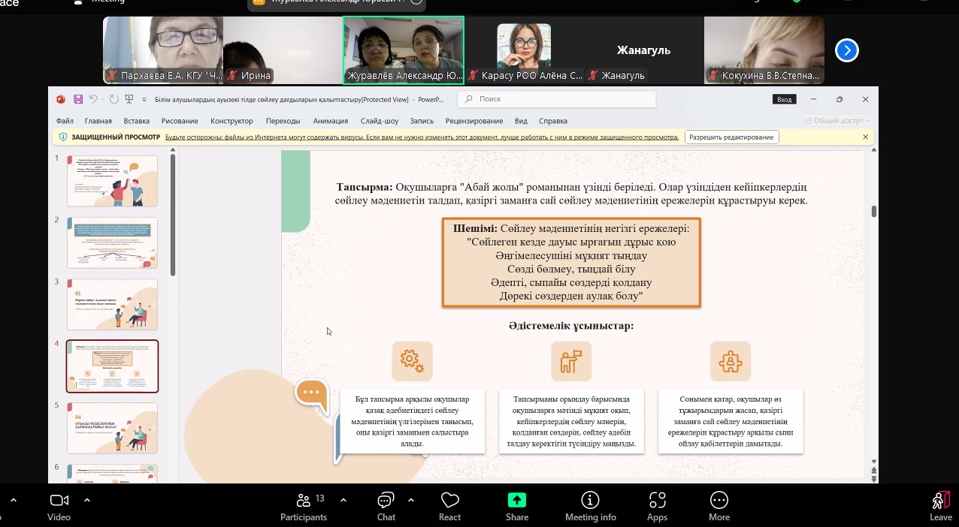Click the green Share screen icon
The image size is (959, 527).
(x=516, y=501)
